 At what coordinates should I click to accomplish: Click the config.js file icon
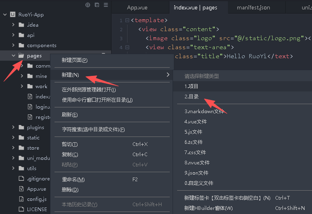[x=21, y=199]
